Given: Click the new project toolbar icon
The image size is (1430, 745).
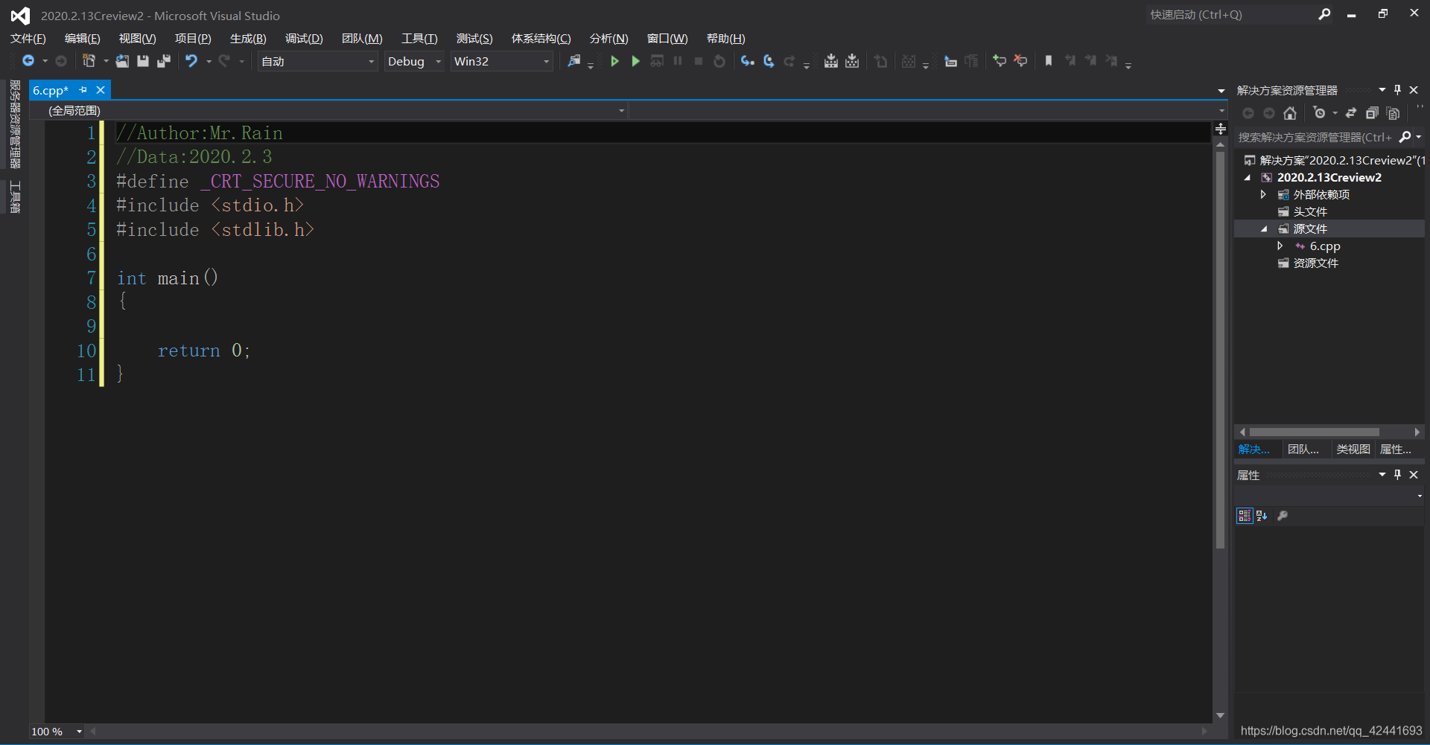Looking at the screenshot, I should [x=89, y=61].
